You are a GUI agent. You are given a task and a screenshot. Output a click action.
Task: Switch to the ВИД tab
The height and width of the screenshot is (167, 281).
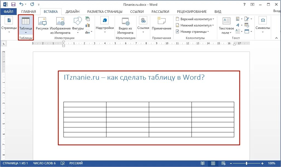click(x=218, y=12)
